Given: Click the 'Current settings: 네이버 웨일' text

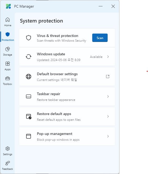Looking at the screenshot, I should point(57,80).
